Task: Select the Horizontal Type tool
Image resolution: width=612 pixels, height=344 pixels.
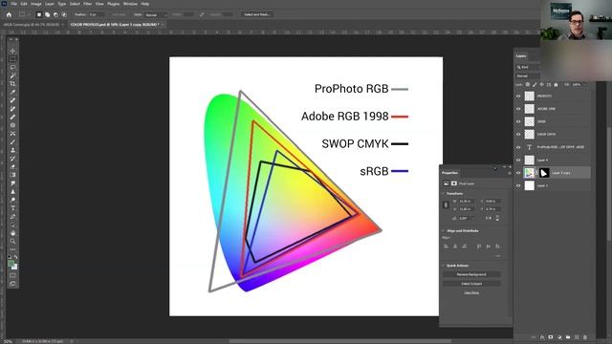Action: pos(12,208)
